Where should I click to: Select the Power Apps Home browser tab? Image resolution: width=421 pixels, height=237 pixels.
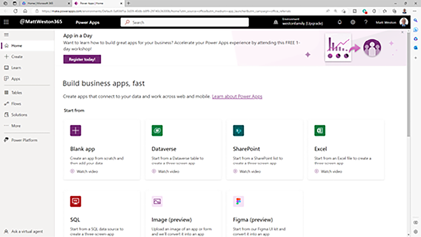pyautogui.click(x=98, y=3)
